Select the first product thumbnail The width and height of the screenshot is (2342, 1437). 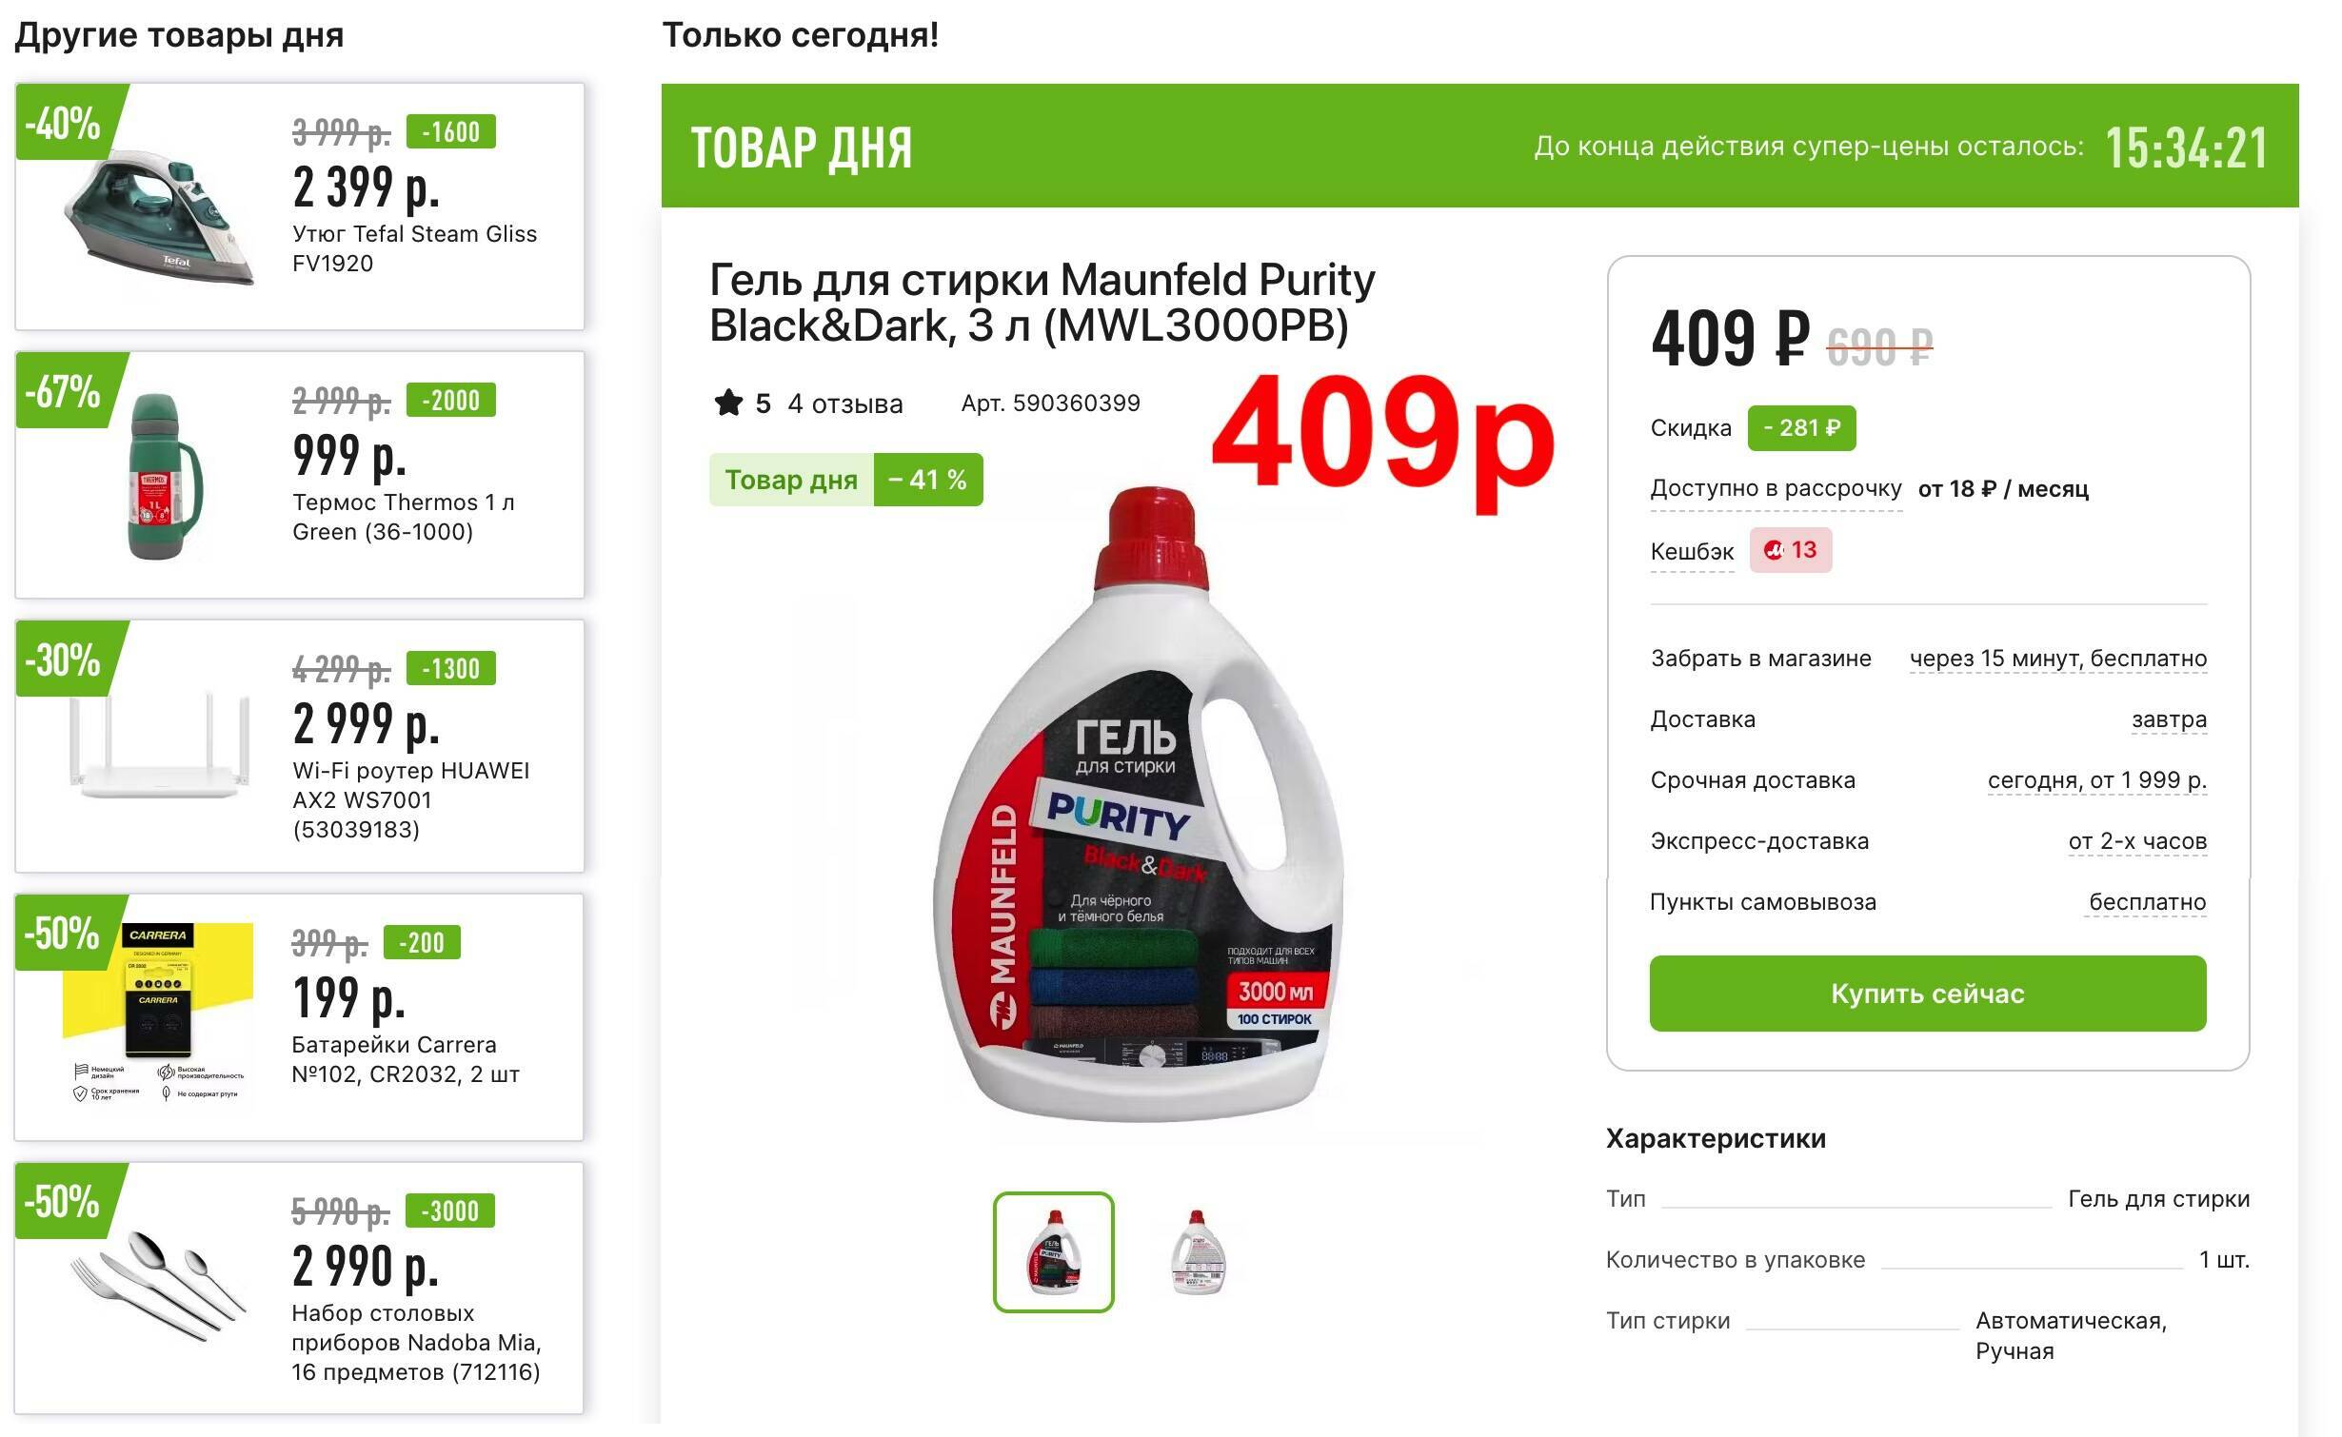[x=1053, y=1251]
